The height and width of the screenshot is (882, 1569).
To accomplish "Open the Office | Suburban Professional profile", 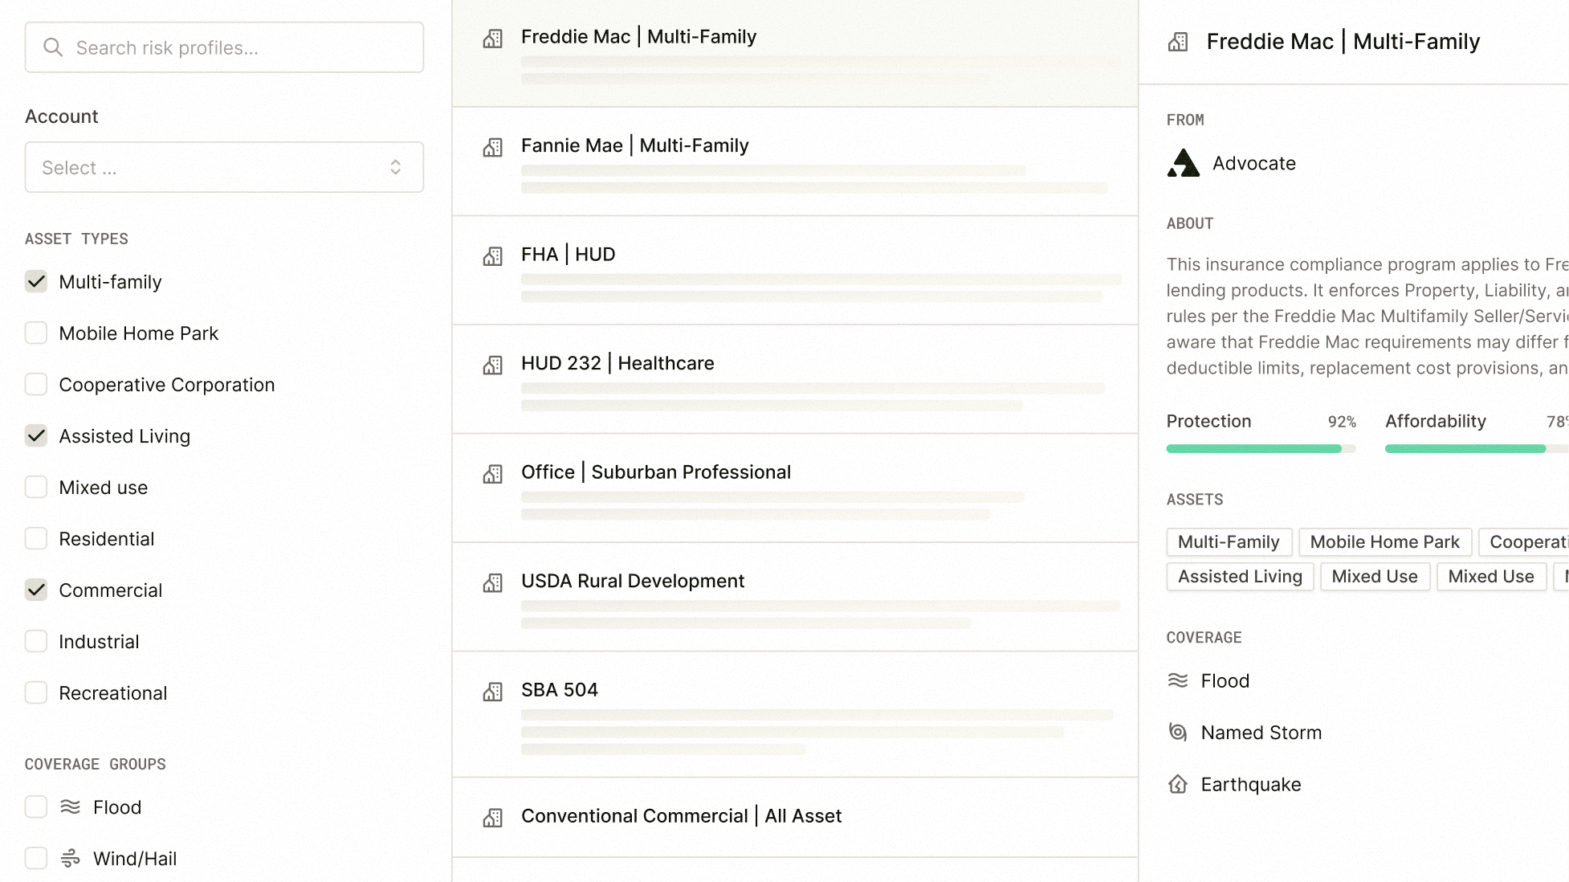I will (x=795, y=488).
